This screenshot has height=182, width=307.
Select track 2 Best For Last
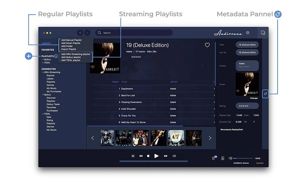tap(153, 95)
